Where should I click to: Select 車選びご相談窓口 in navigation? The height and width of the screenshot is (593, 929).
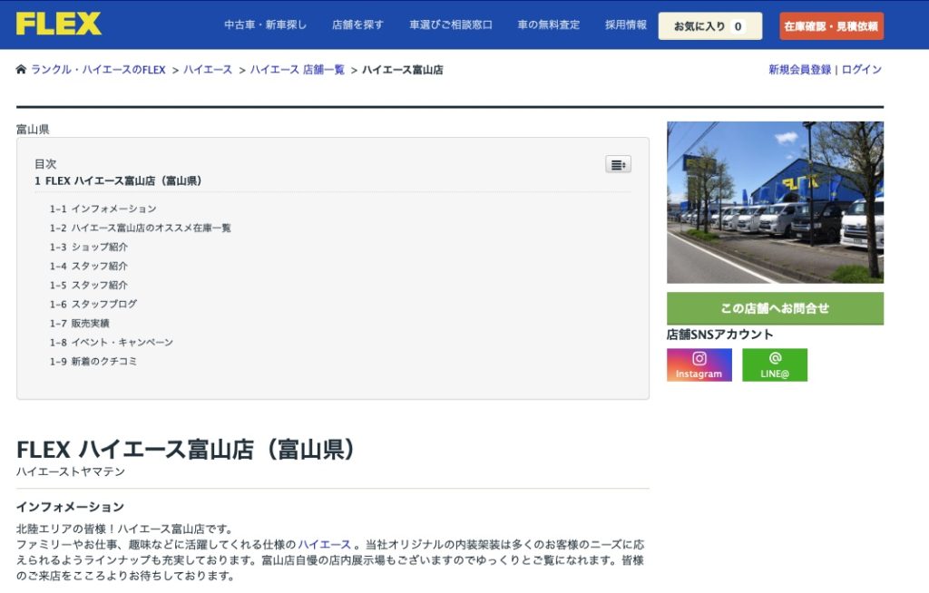[x=450, y=25]
